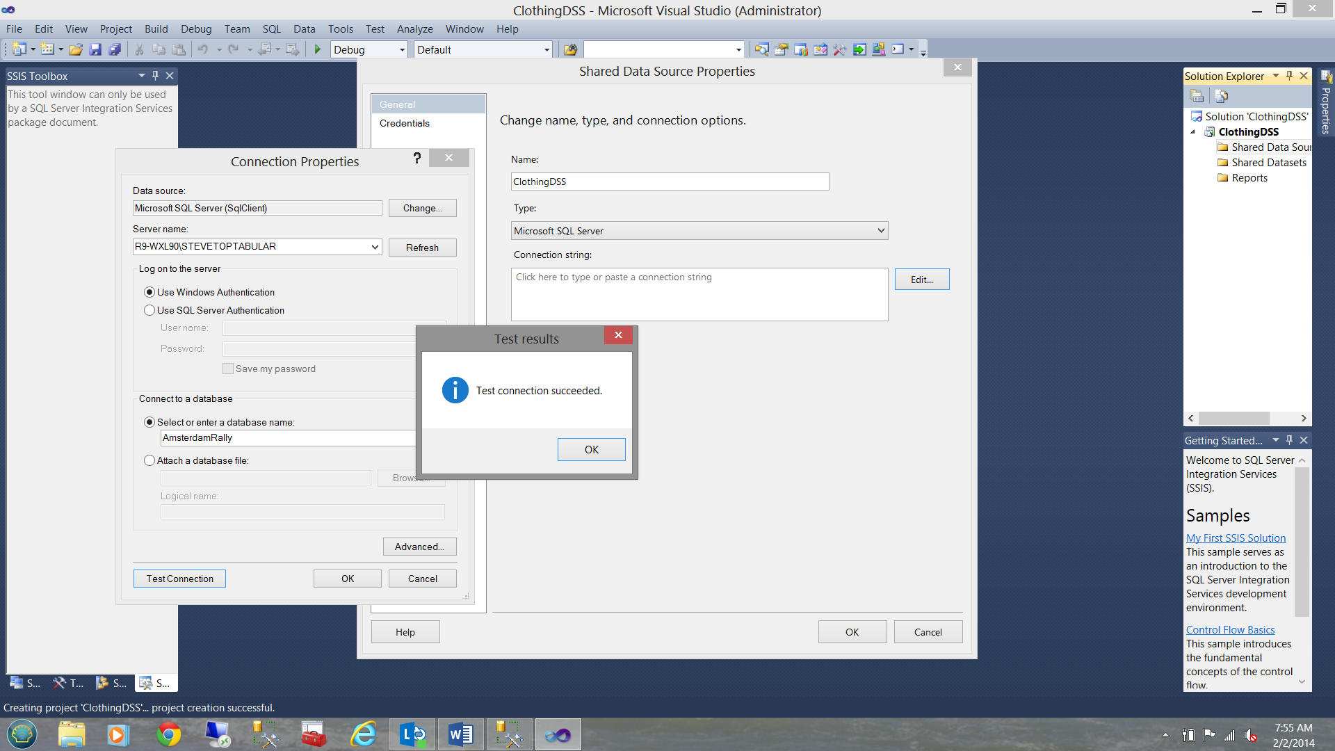
Task: Select Use Windows Authentication radio button
Action: click(x=149, y=292)
